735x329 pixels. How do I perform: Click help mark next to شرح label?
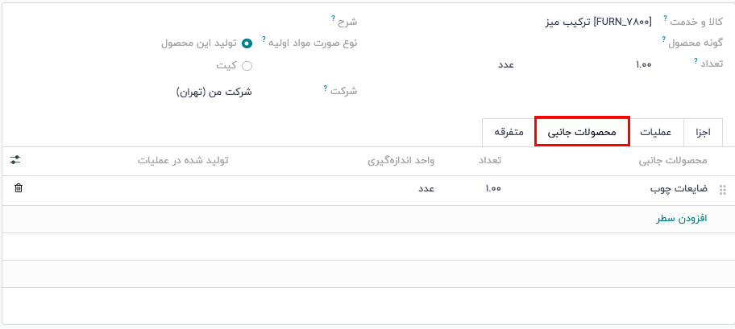tap(333, 18)
